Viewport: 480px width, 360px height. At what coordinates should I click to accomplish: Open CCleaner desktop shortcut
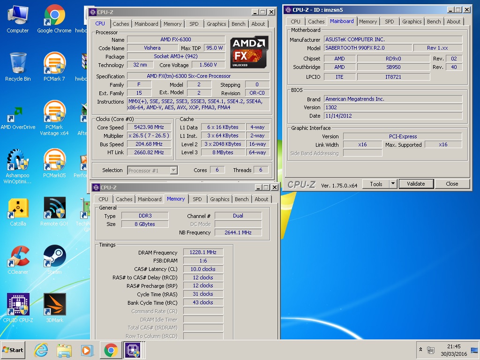(x=18, y=260)
